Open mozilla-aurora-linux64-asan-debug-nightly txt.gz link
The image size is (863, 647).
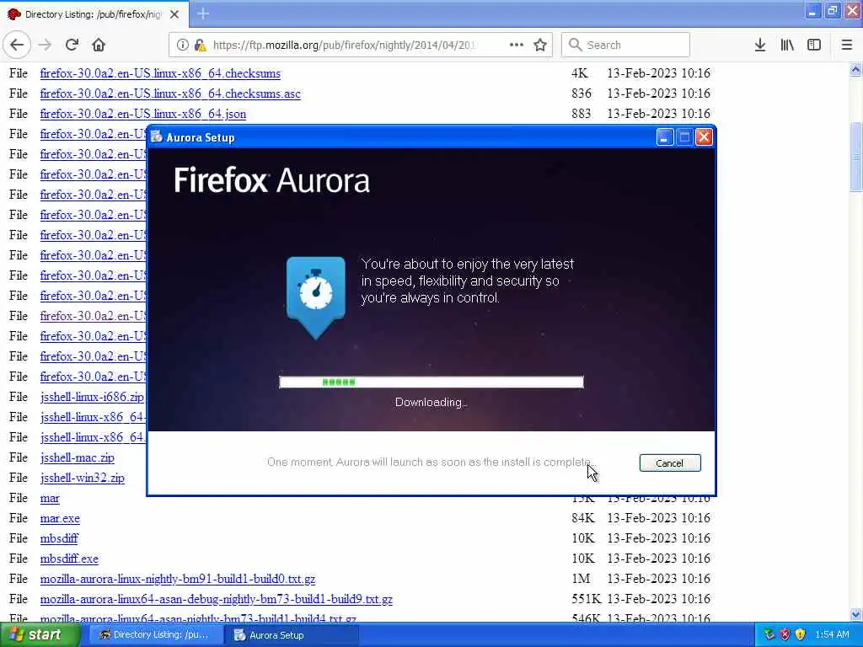pyautogui.click(x=217, y=599)
